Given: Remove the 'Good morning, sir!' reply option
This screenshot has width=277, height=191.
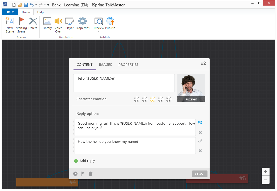Looking at the screenshot, I should (x=200, y=132).
